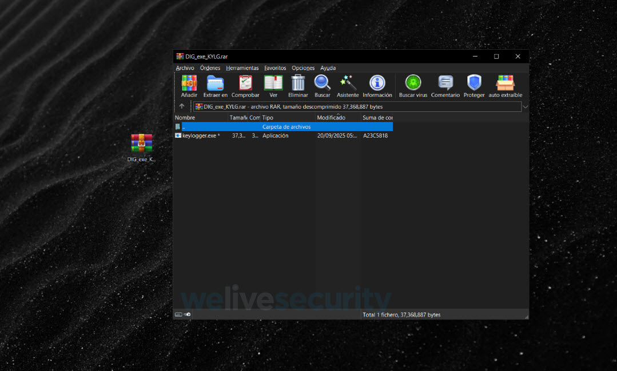617x371 pixels.
Task: Go up one folder level arrow
Action: 182,106
